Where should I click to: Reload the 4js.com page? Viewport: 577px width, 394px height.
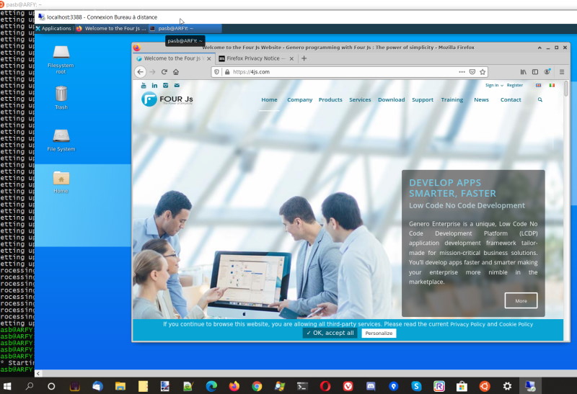pos(164,72)
